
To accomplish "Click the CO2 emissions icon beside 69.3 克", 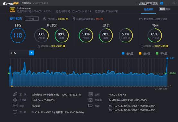I will point(74,19).
